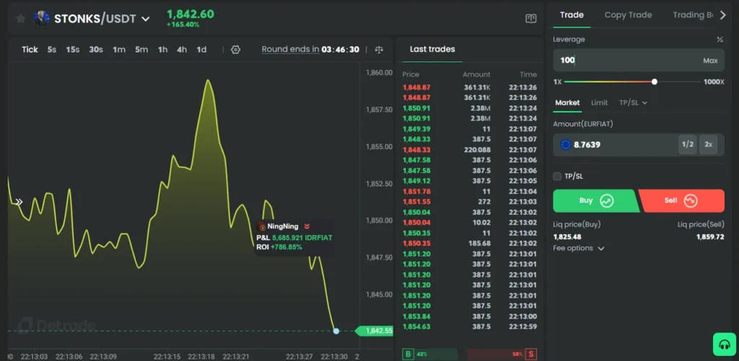Screen dimensions: 739x361
Task: Click the 220.088 amount trade row
Action: [469, 150]
